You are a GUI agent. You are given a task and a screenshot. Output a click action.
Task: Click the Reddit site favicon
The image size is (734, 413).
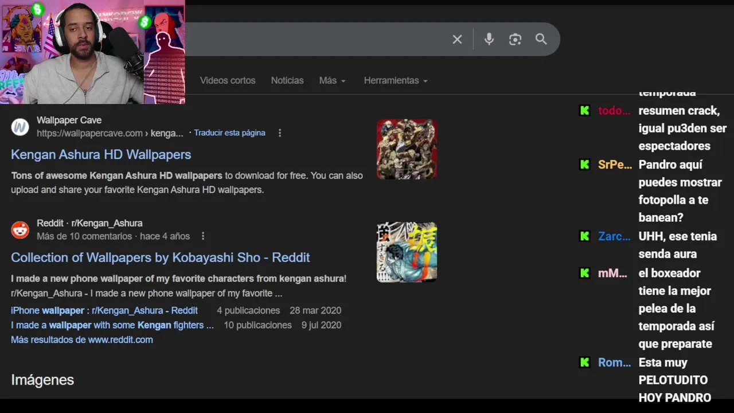click(20, 230)
